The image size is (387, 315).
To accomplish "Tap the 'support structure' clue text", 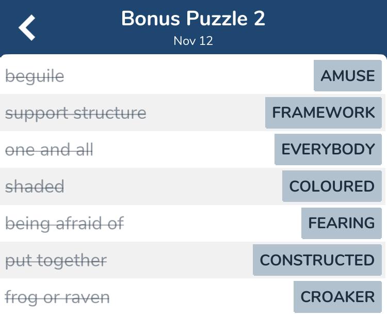I will pos(76,113).
